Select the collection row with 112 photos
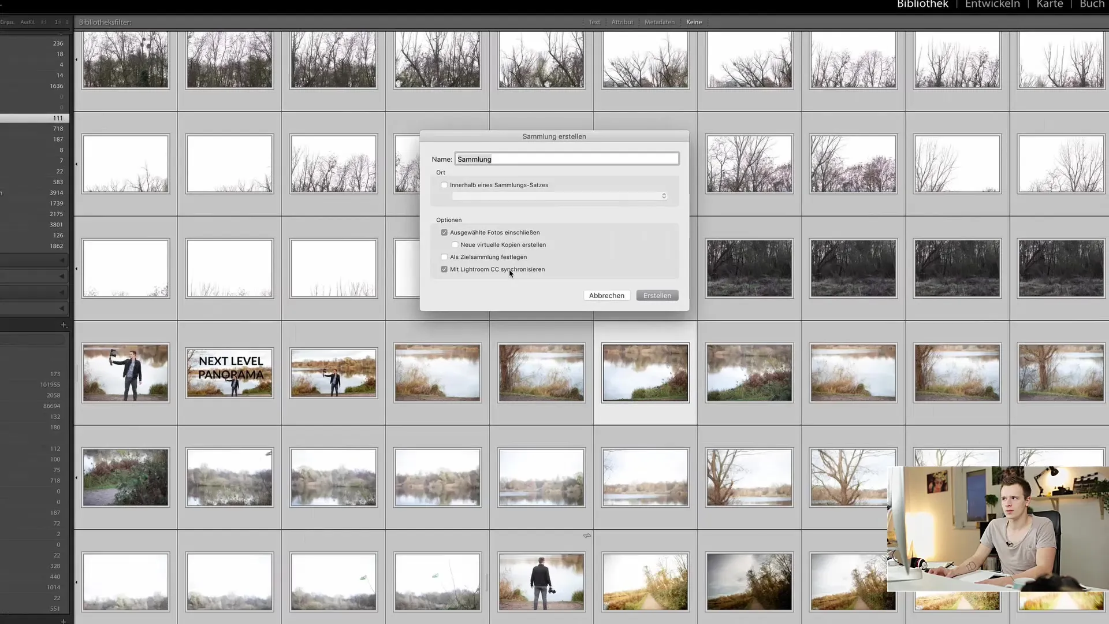 coord(35,449)
